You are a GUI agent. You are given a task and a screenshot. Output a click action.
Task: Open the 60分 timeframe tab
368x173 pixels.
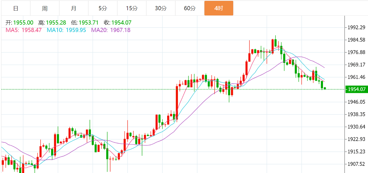click(x=190, y=8)
